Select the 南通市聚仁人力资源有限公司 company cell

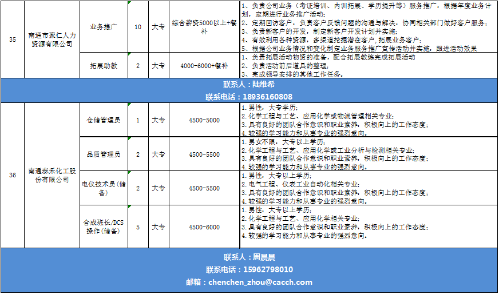(x=50, y=39)
